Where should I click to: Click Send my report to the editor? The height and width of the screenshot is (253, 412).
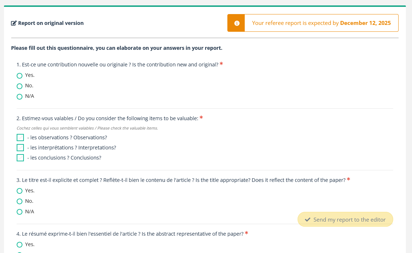tap(345, 219)
